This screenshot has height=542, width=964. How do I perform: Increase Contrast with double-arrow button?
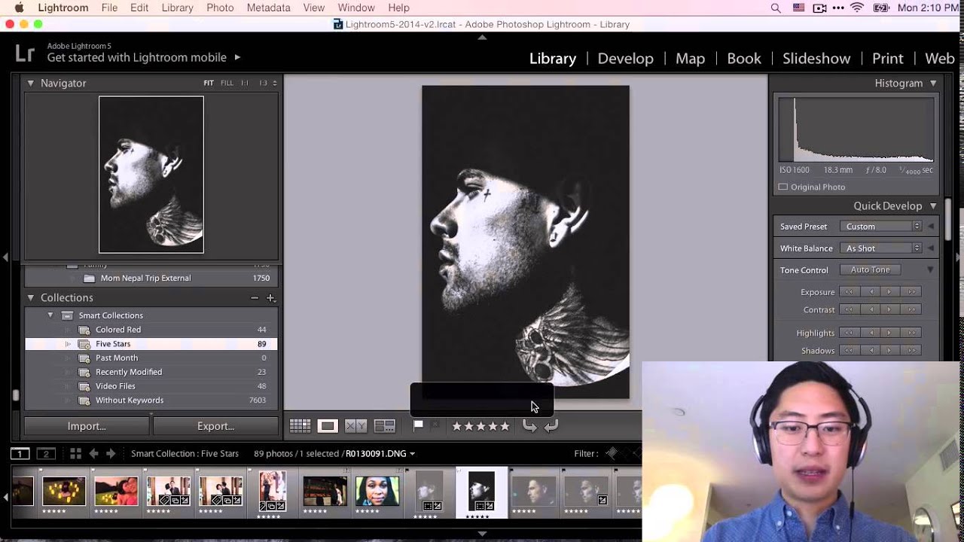pos(912,309)
